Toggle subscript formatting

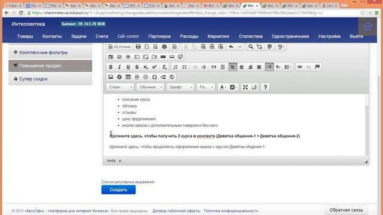pos(146,67)
